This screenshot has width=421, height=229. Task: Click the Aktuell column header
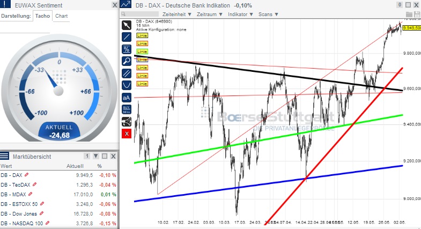[x=75, y=166]
